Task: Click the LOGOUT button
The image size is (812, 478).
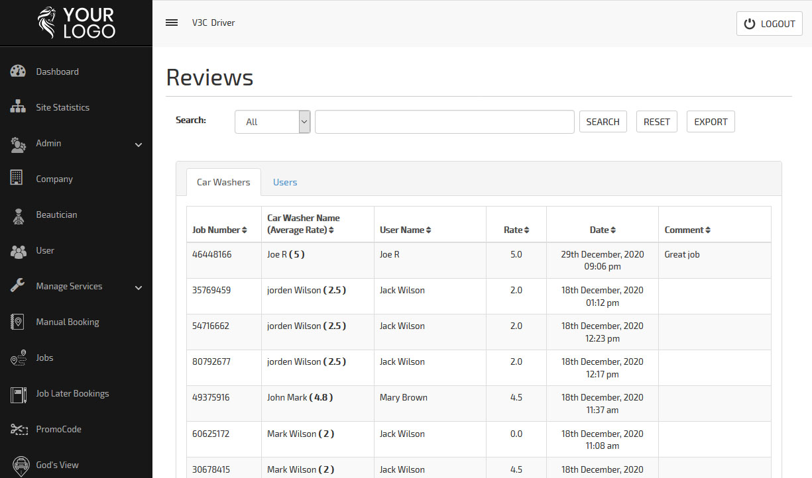Action: (x=770, y=24)
